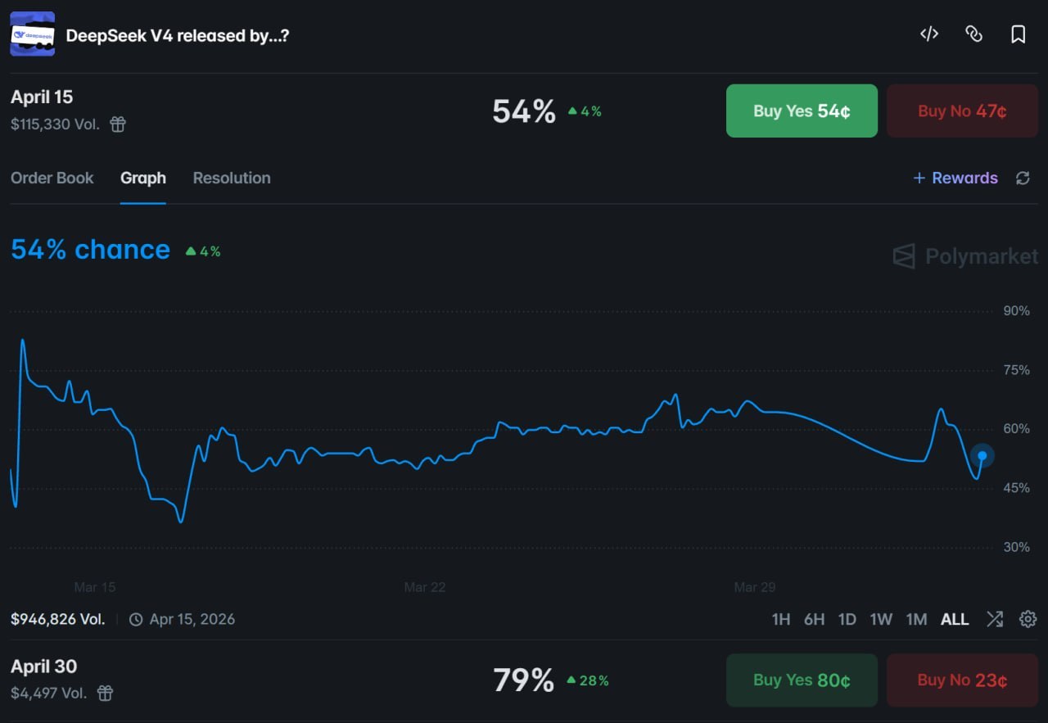1048x723 pixels.
Task: Set chart range to 1H
Action: pyautogui.click(x=781, y=620)
